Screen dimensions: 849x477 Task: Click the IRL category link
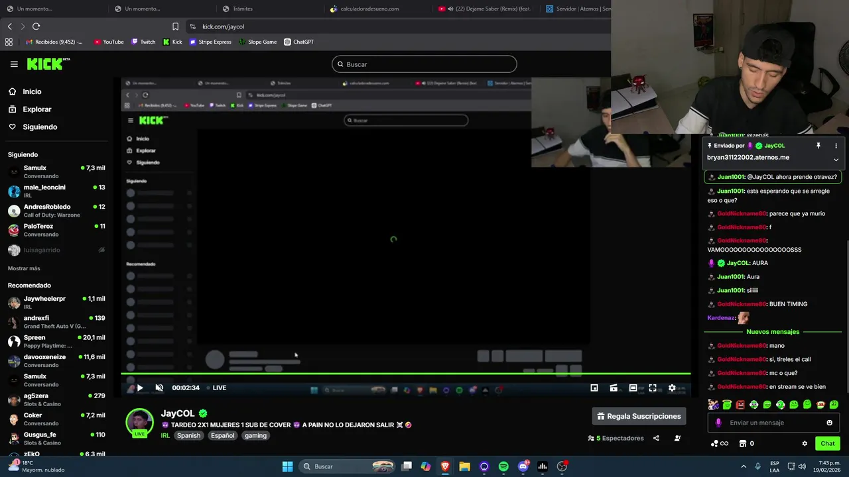pos(165,435)
